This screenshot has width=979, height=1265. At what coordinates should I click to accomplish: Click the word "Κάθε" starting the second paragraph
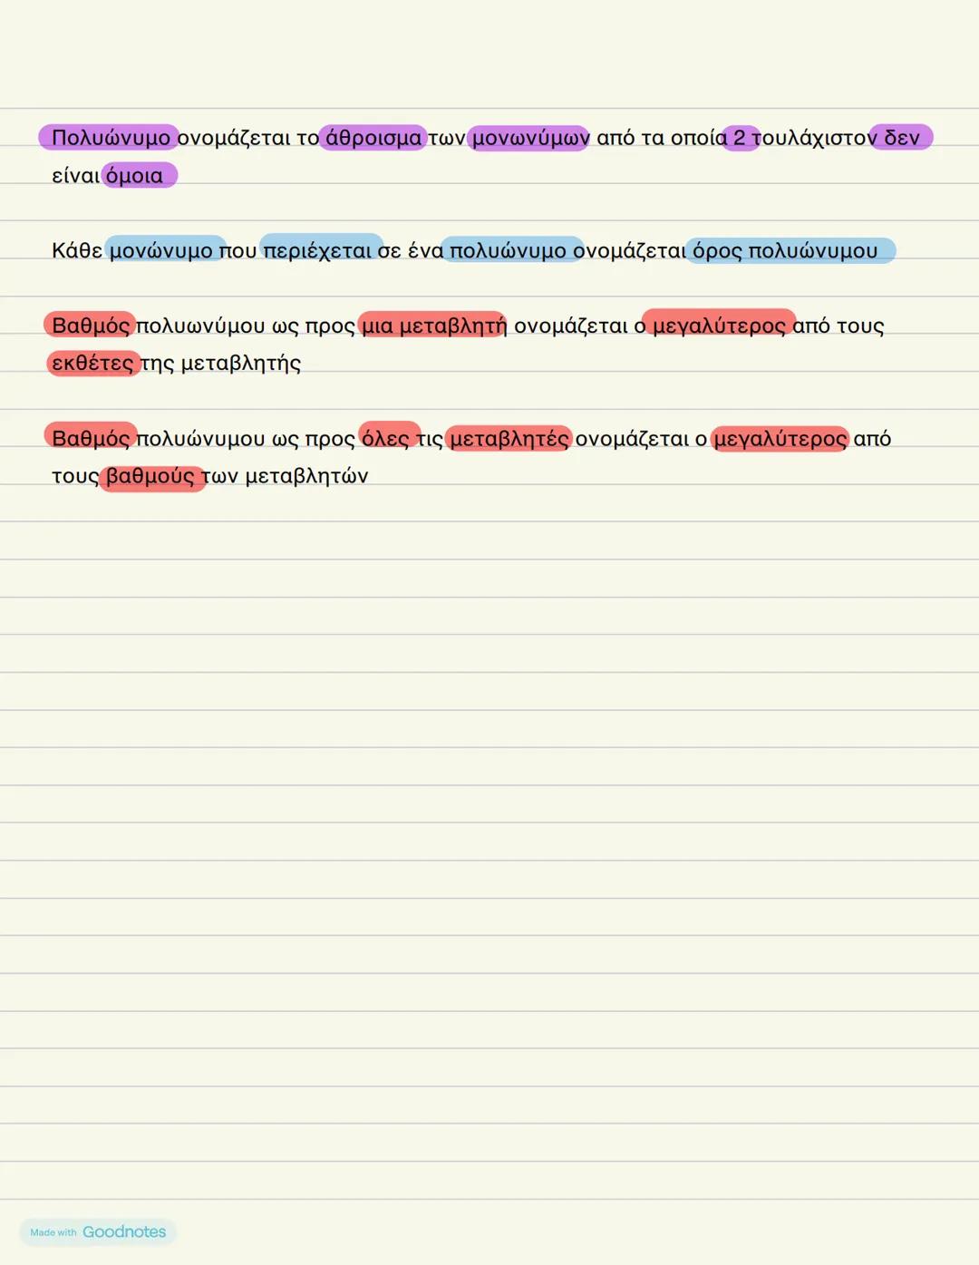point(77,250)
